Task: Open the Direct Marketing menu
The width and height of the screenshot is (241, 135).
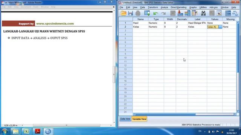Action: pos(178,7)
